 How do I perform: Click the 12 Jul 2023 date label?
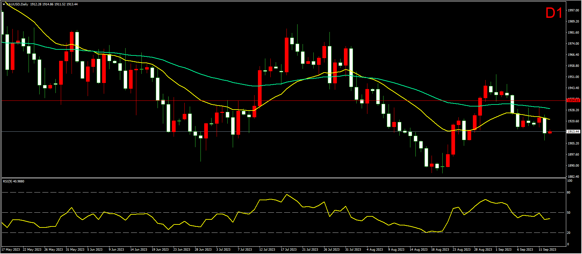tap(267, 250)
